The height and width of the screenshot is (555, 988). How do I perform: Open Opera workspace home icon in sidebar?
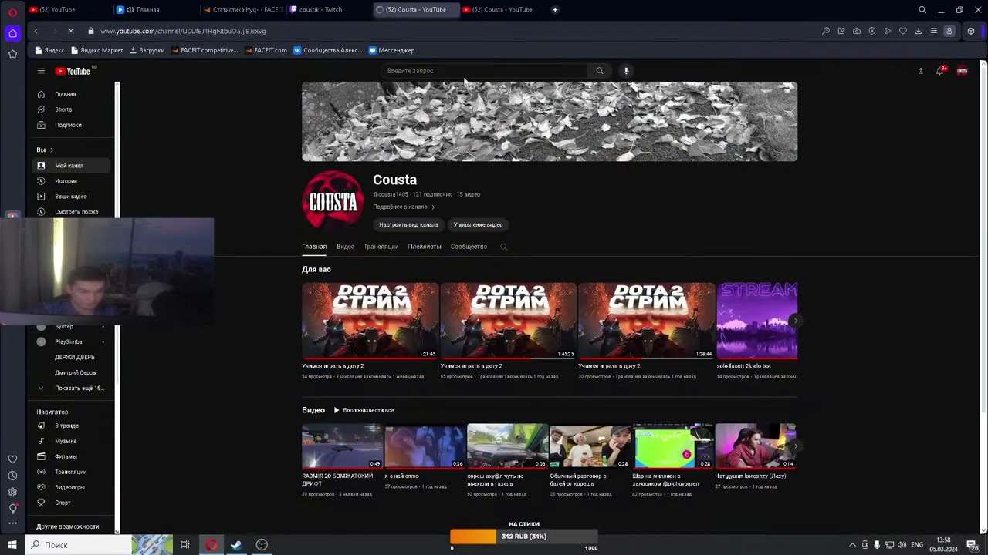[12, 33]
